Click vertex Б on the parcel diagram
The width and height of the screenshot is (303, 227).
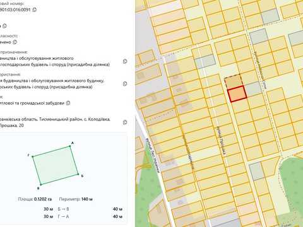point(78,174)
